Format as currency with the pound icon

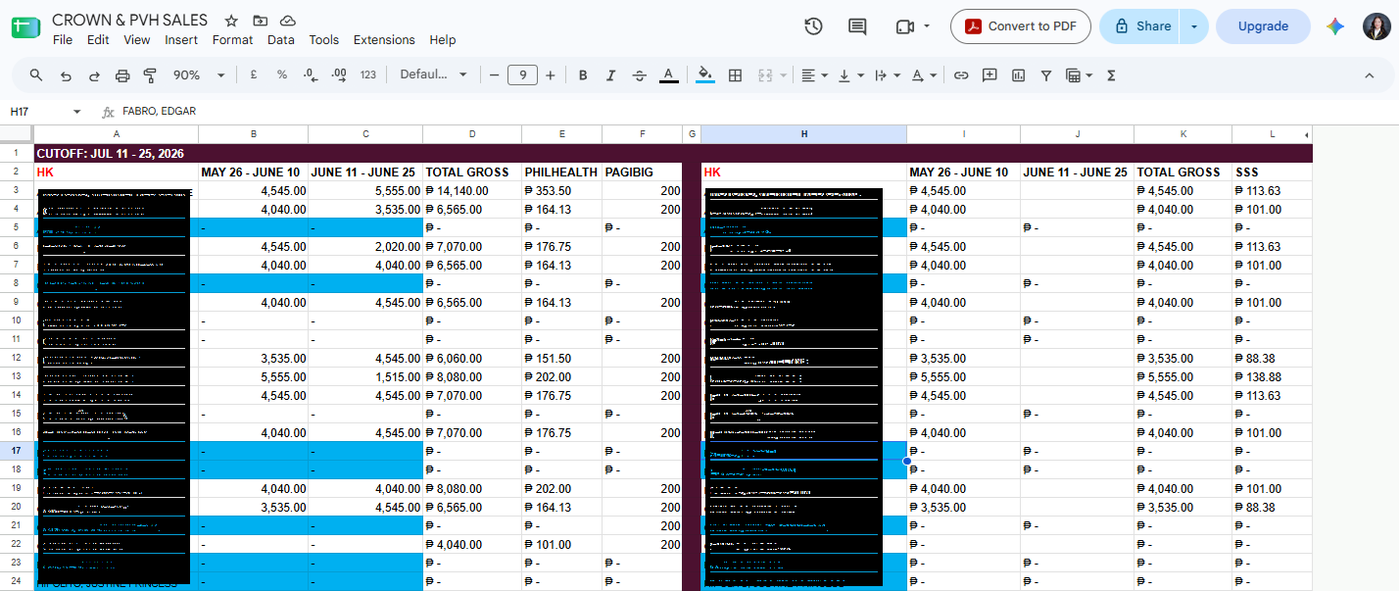point(254,75)
